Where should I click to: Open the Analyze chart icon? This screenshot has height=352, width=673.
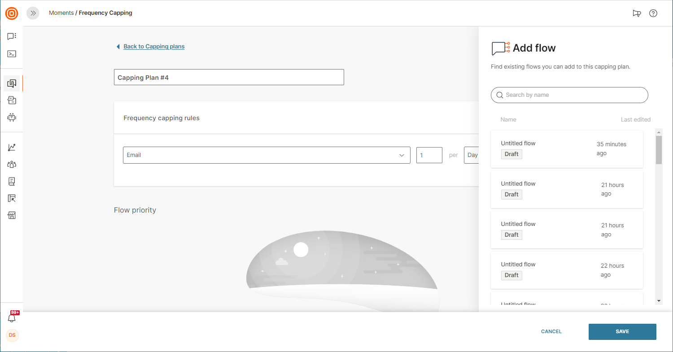click(12, 148)
